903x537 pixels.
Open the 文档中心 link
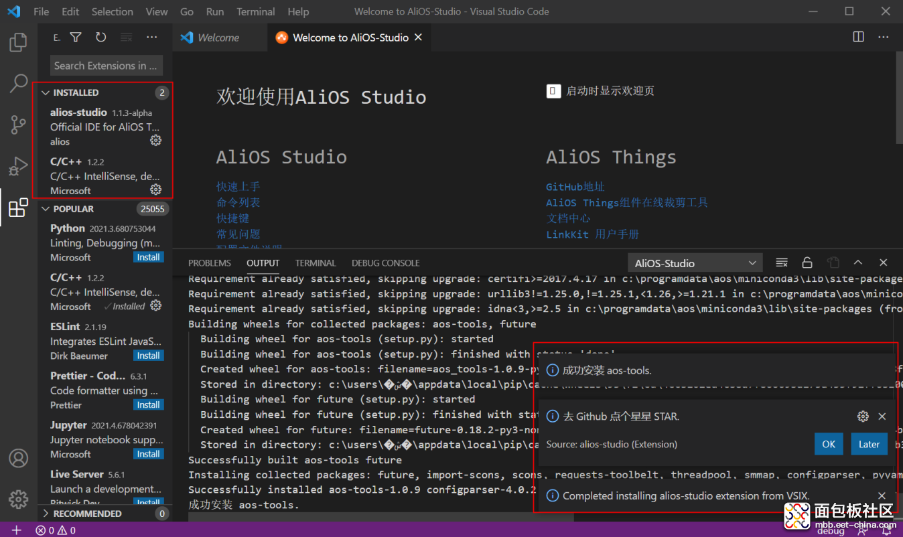click(x=568, y=218)
